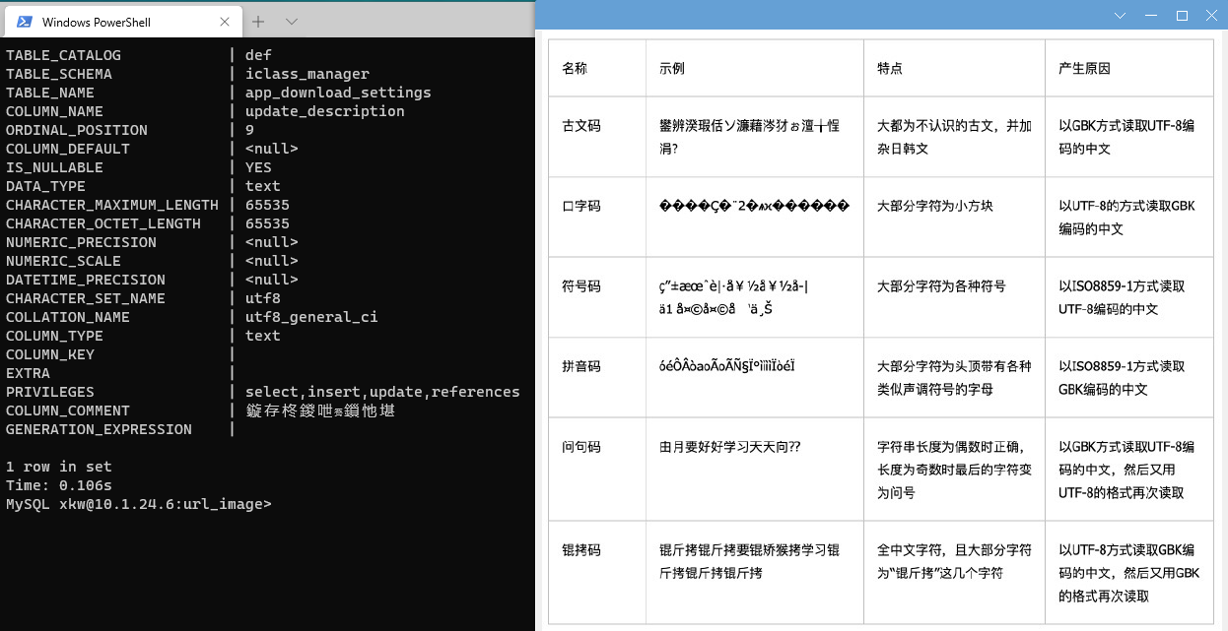Select the 'utf8_general_ci' collation value
Viewport: 1228px width, 631px height.
pos(311,317)
